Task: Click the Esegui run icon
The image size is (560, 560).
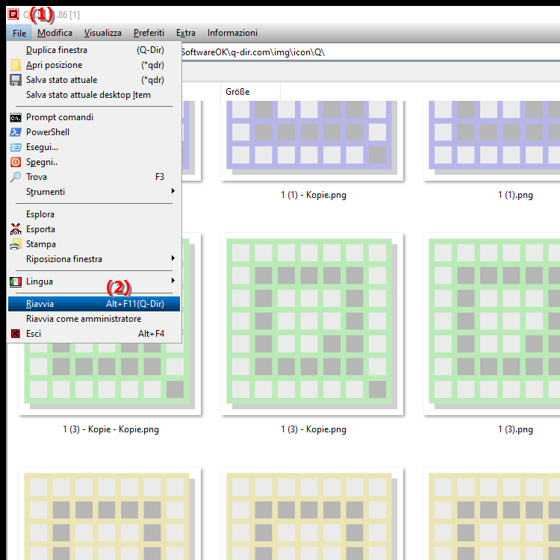Action: tap(16, 147)
